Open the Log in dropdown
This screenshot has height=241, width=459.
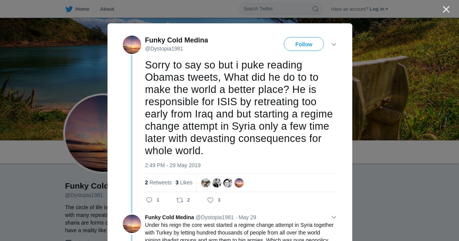pyautogui.click(x=379, y=9)
